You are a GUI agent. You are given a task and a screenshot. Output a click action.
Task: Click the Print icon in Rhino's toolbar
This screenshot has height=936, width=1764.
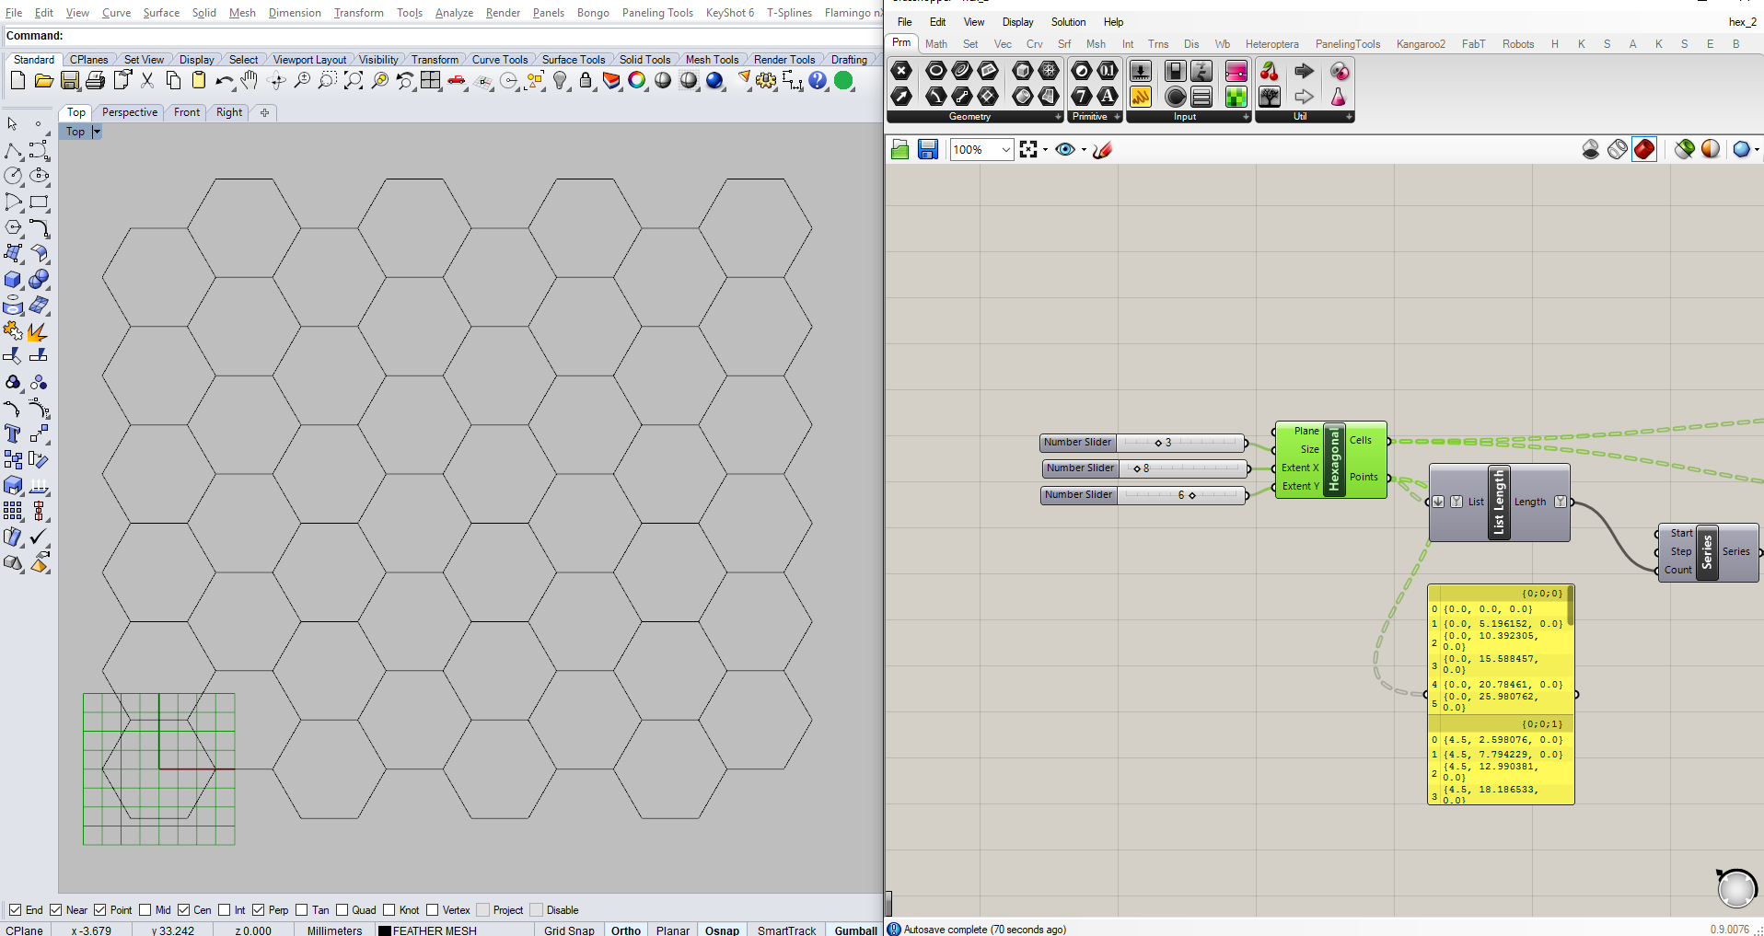(95, 80)
